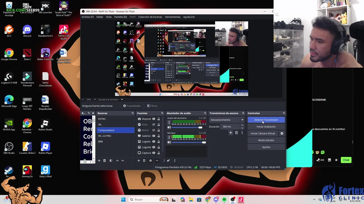Select the IRL 2.0 PRO scene
The image size is (364, 204).
(x=115, y=136)
